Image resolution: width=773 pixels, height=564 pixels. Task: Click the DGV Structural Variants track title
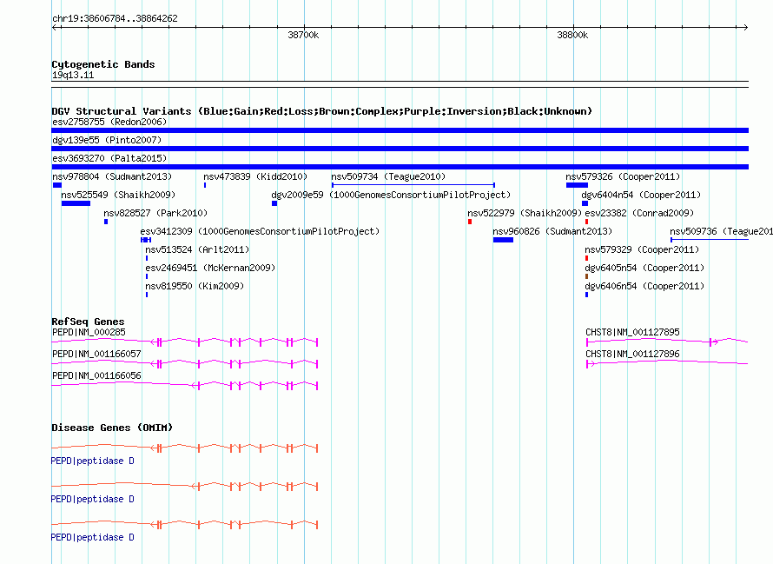pos(321,111)
